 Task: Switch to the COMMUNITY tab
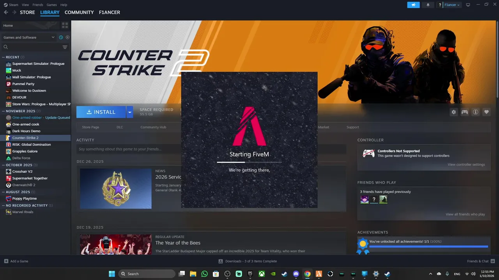tap(79, 12)
